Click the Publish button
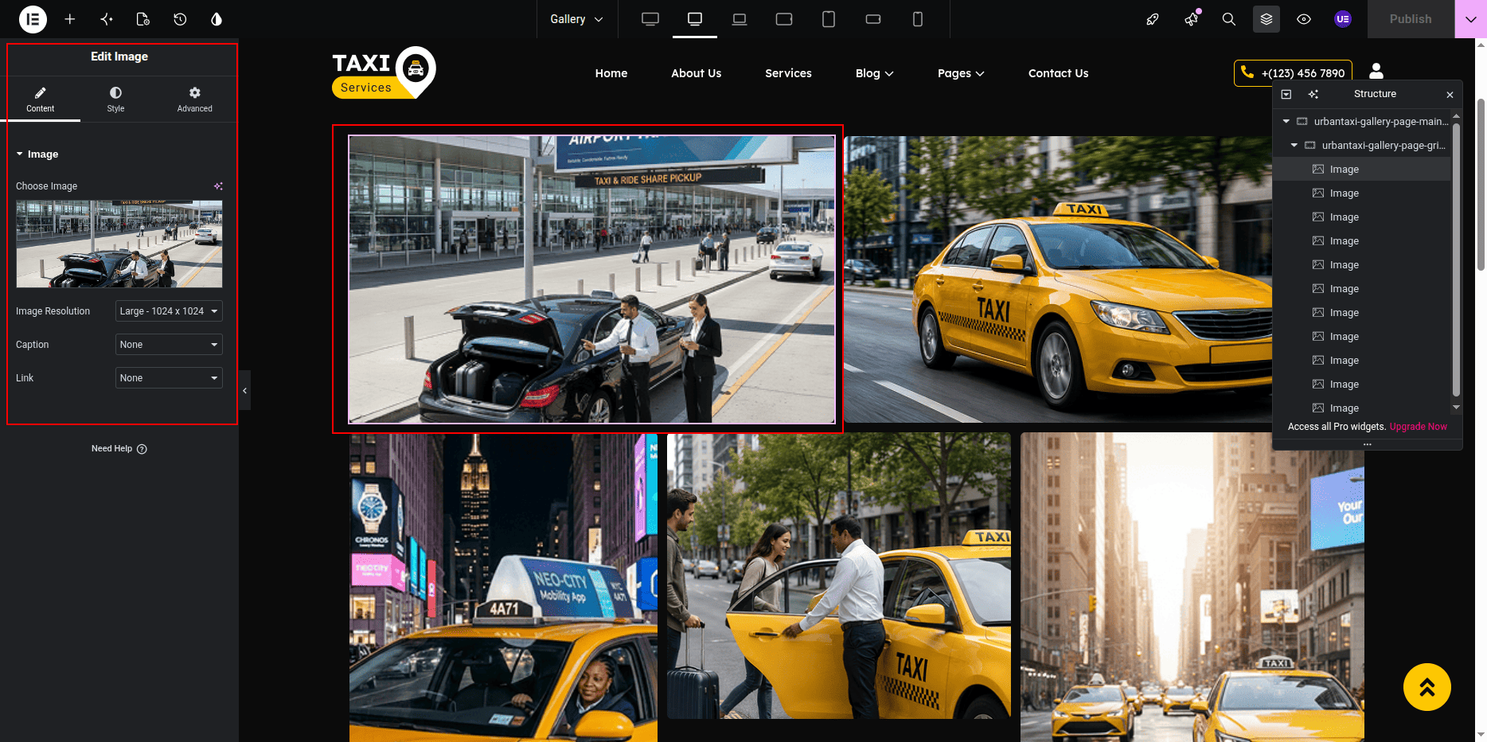The image size is (1487, 742). point(1411,19)
